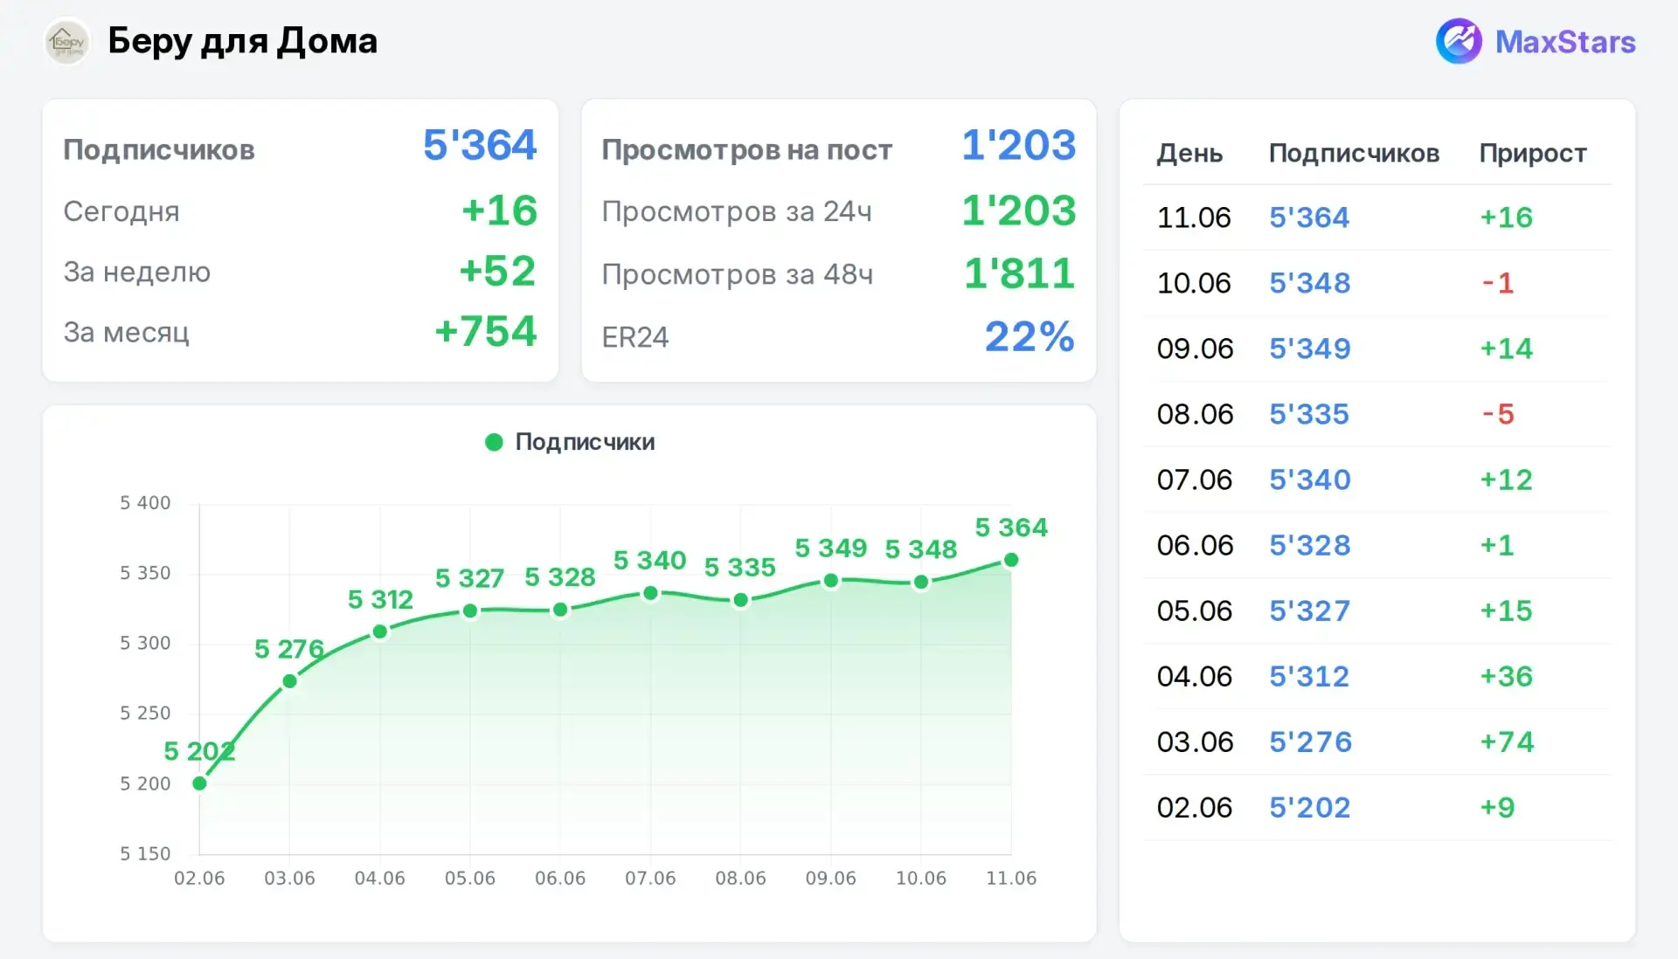Viewport: 1678px width, 959px height.
Task: Click the Прирост column header
Action: click(1533, 153)
